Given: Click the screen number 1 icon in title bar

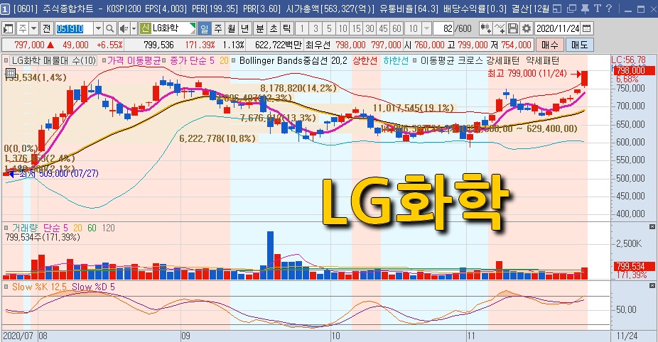Looking at the screenshot, I should (x=6, y=9).
